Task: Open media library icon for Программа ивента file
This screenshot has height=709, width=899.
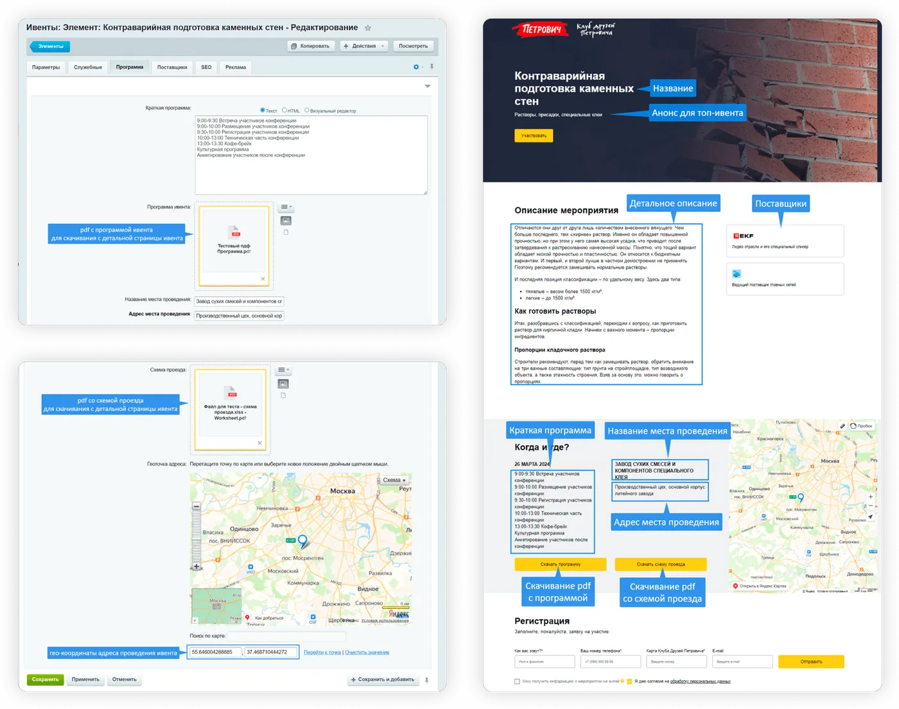Action: (286, 220)
